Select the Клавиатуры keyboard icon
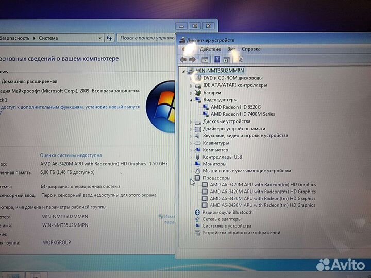This screenshot has width=371, height=278. point(197,143)
